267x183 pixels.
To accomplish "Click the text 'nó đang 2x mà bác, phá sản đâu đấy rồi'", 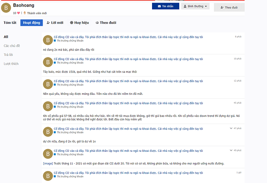I will click(x=68, y=50).
